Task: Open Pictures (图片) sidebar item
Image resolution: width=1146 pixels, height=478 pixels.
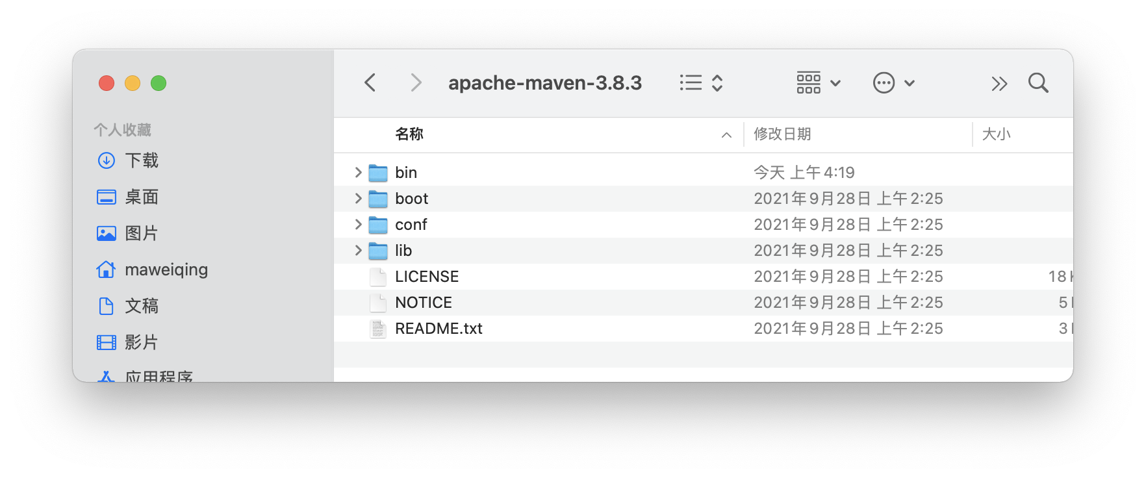Action: (x=141, y=233)
